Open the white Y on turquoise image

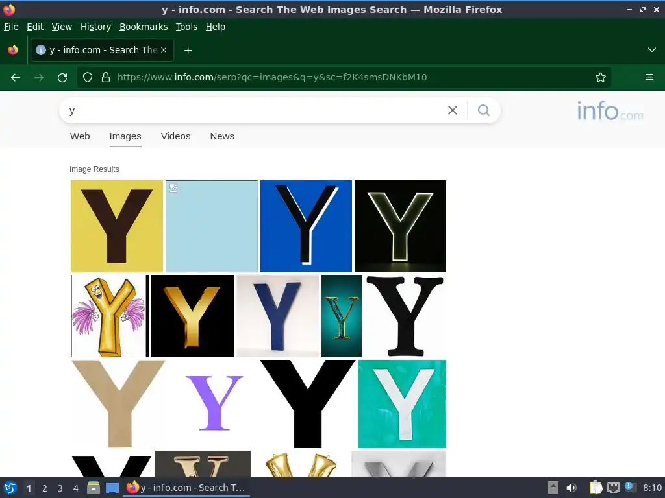coord(402,403)
